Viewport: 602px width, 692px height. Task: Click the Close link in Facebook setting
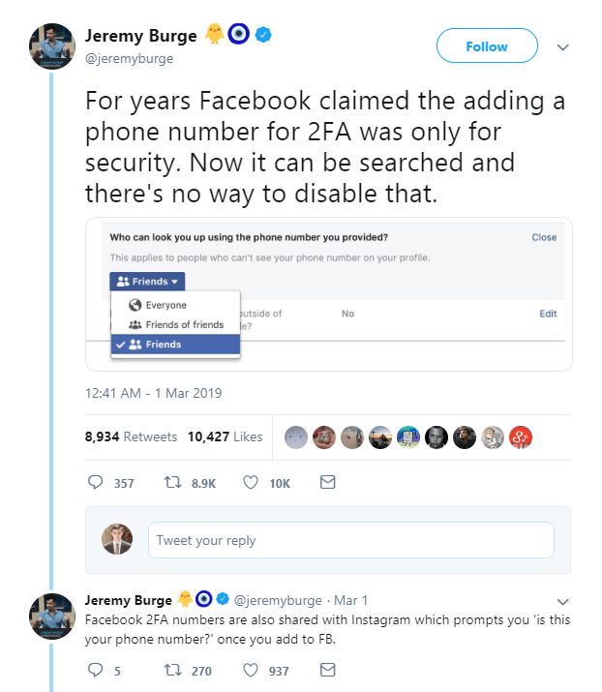pyautogui.click(x=544, y=237)
